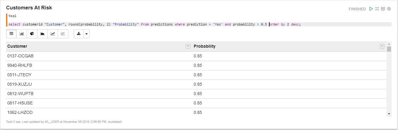This screenshot has height=130, width=398.
Task: Open paragraph settings with the gear icon
Action: 389,9
